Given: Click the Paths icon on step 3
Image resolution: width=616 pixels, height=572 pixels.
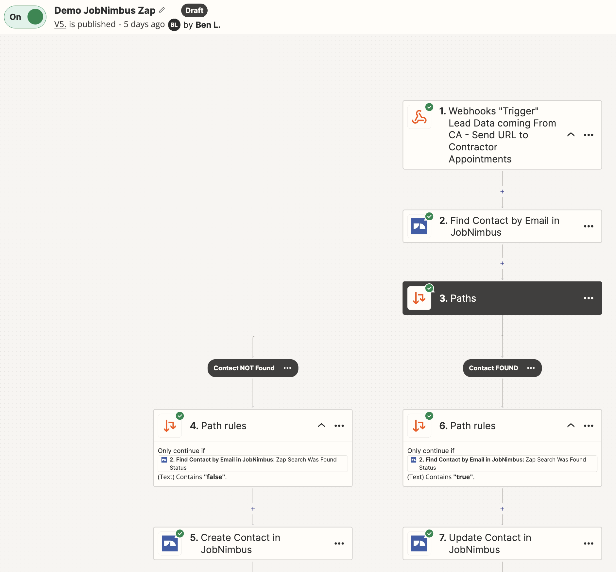Looking at the screenshot, I should [x=419, y=298].
